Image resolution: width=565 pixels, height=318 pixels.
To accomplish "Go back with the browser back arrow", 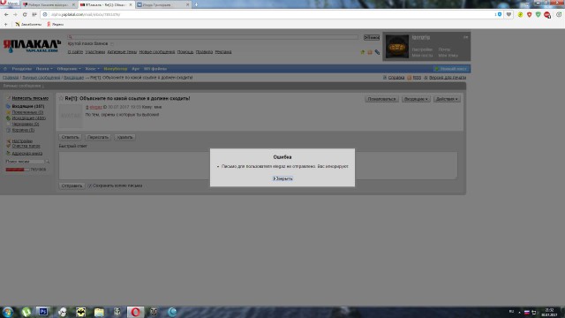I will [x=6, y=14].
